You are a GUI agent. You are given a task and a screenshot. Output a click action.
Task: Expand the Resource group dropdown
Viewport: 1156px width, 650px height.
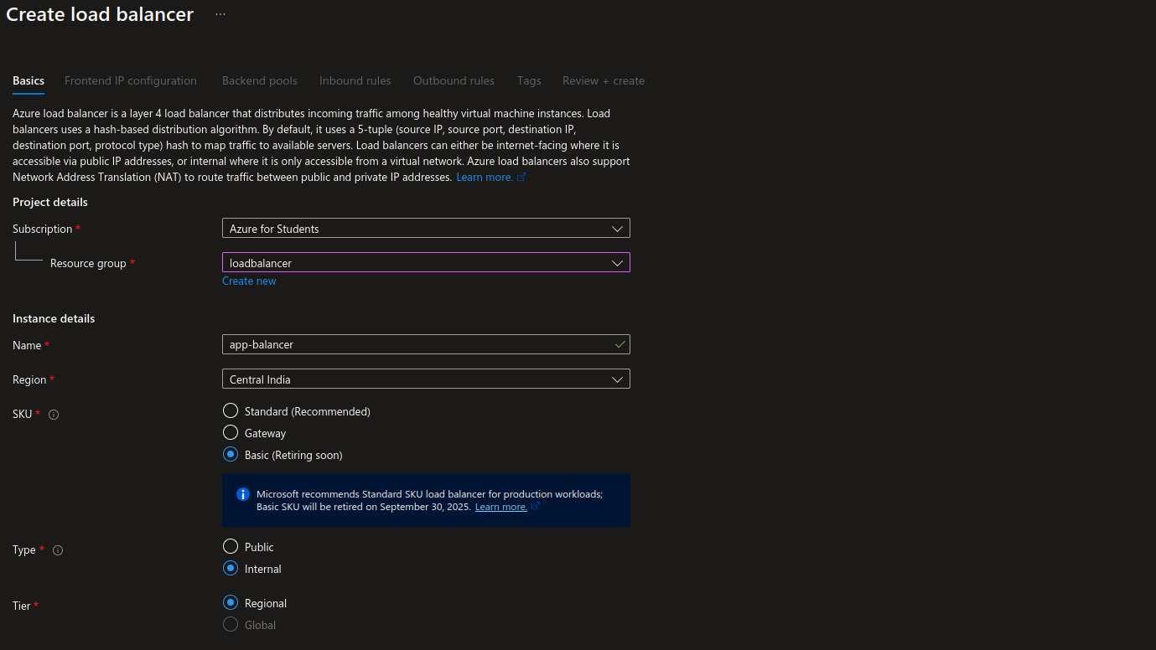coord(426,263)
